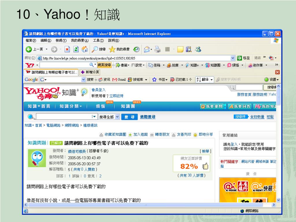Go to 知識+首頁 navigation tab
Screen dimensions: 296x222
[39, 106]
